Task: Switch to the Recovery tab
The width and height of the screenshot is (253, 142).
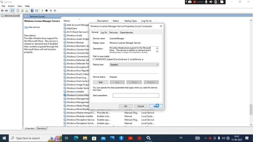Action: [x=113, y=32]
